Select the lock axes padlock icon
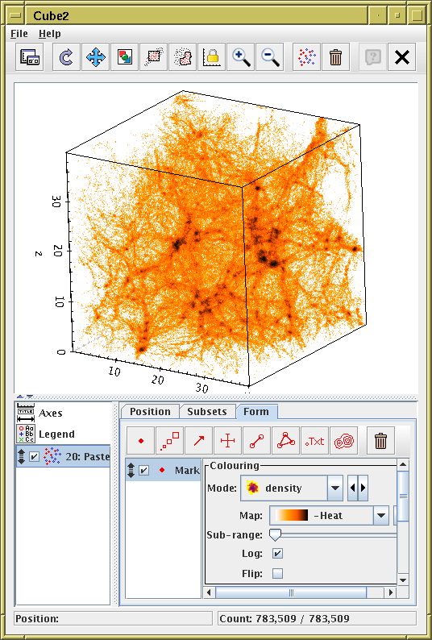 point(211,57)
